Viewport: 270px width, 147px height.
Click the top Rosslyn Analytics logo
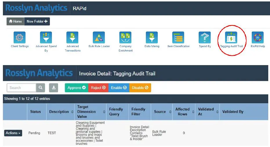coord(36,8)
